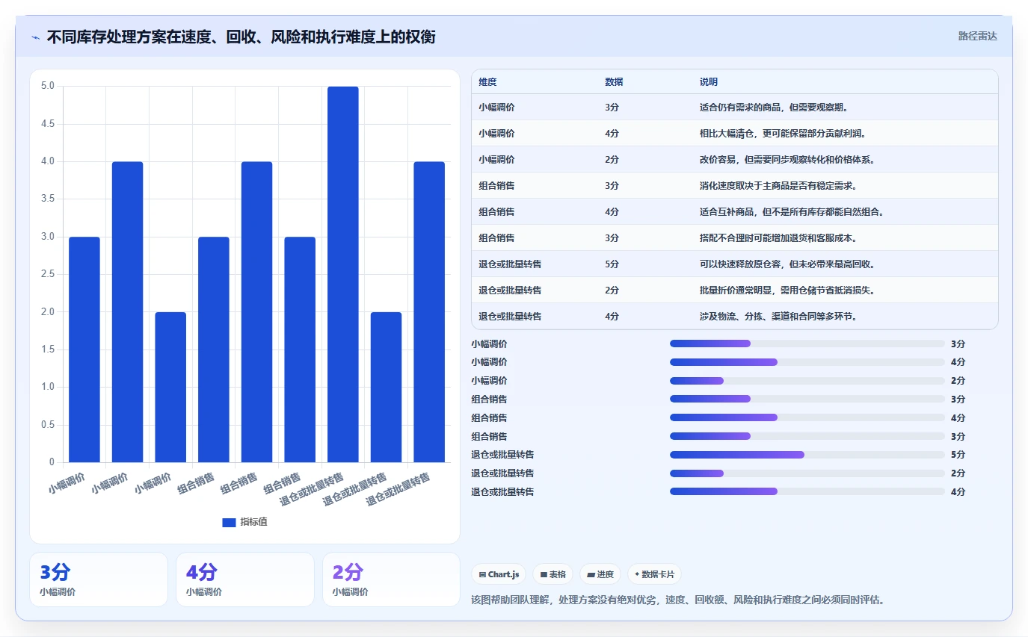Click the 小幅调价 chart column valued 4
This screenshot has height=637, width=1028.
[x=127, y=312]
